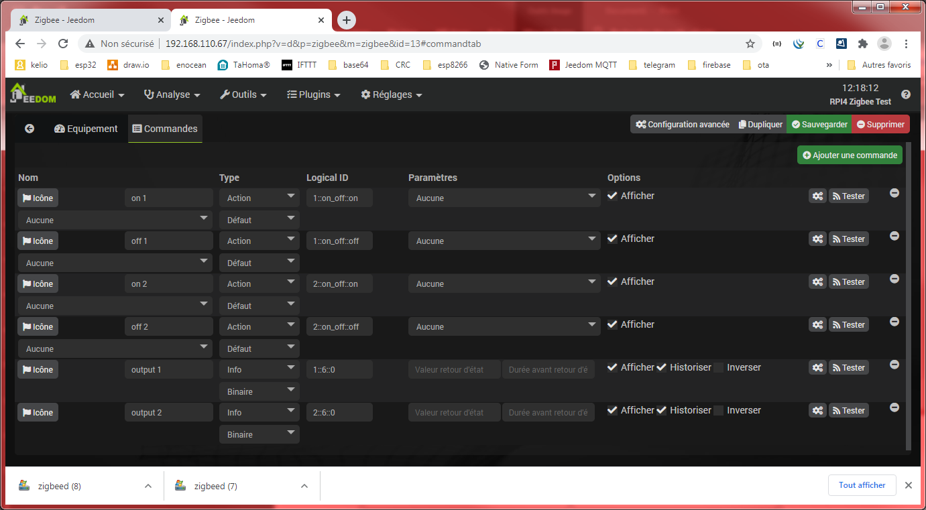
Task: Choose icon for the off 1 command
Action: coord(38,241)
